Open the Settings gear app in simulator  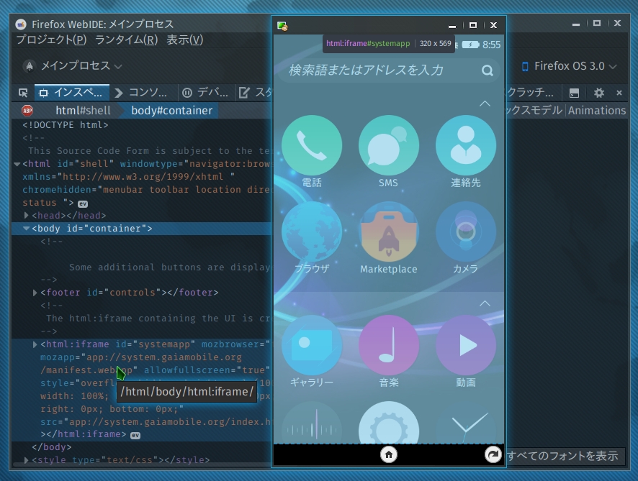(x=389, y=423)
